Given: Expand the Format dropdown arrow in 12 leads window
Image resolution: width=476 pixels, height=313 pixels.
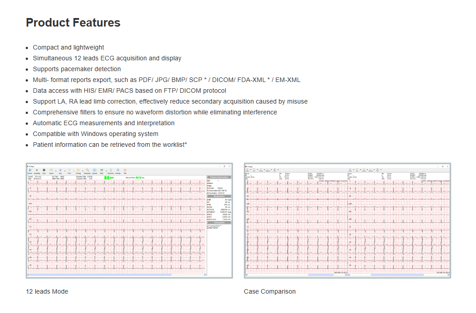Looking at the screenshot, I should (83, 171).
